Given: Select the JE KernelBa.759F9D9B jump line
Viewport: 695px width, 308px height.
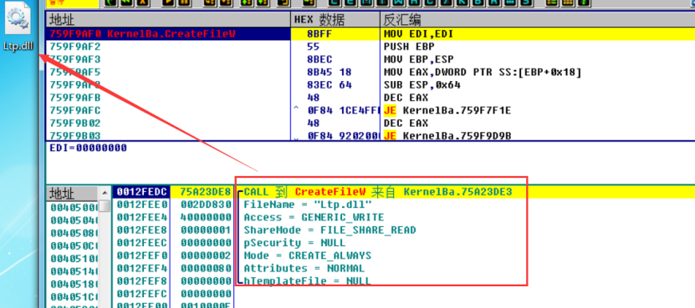Looking at the screenshot, I should 447,135.
